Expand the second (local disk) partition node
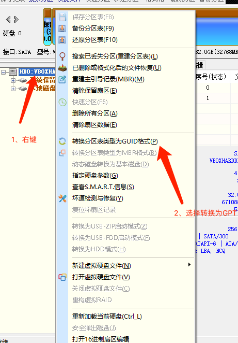 (13, 89)
